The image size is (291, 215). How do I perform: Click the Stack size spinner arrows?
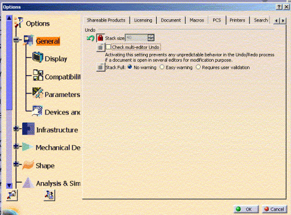151,38
